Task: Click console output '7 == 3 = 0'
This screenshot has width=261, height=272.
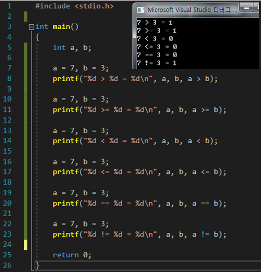Action: [x=157, y=55]
